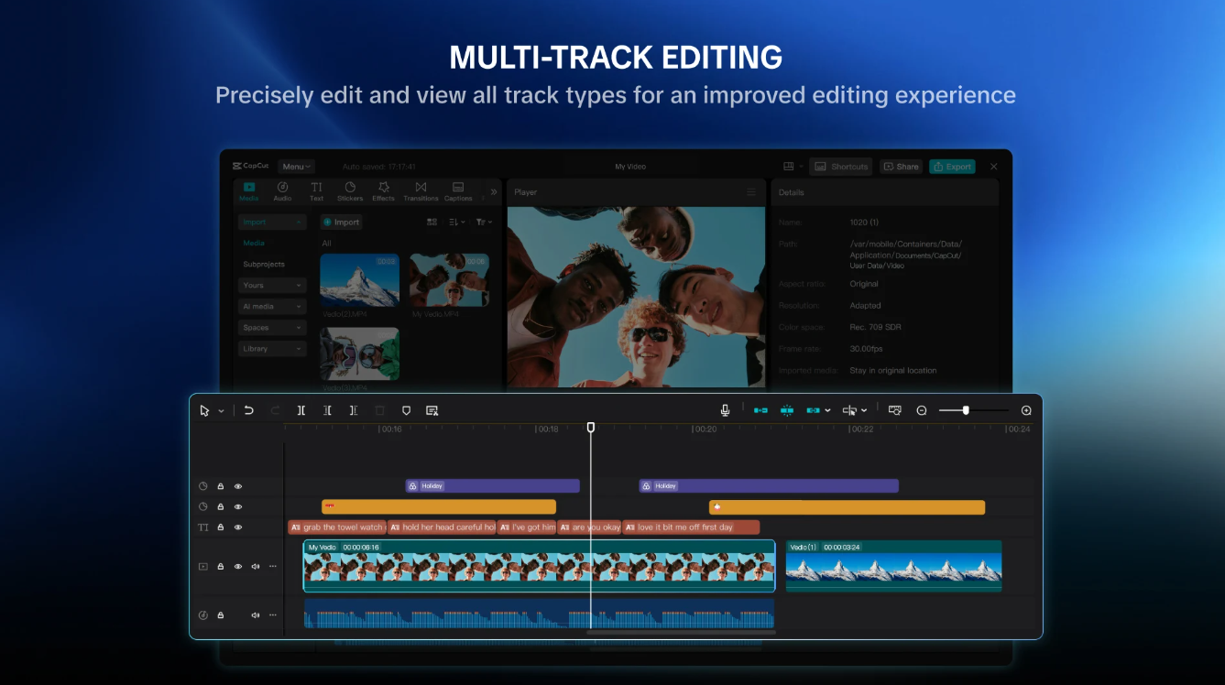Expand the Spaces sidebar section

coord(272,327)
